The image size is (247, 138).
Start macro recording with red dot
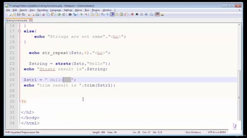coord(132,15)
